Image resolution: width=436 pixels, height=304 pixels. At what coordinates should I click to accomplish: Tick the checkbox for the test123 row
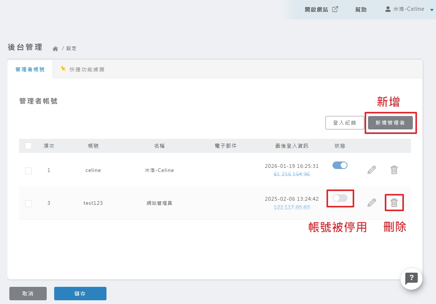click(x=28, y=203)
